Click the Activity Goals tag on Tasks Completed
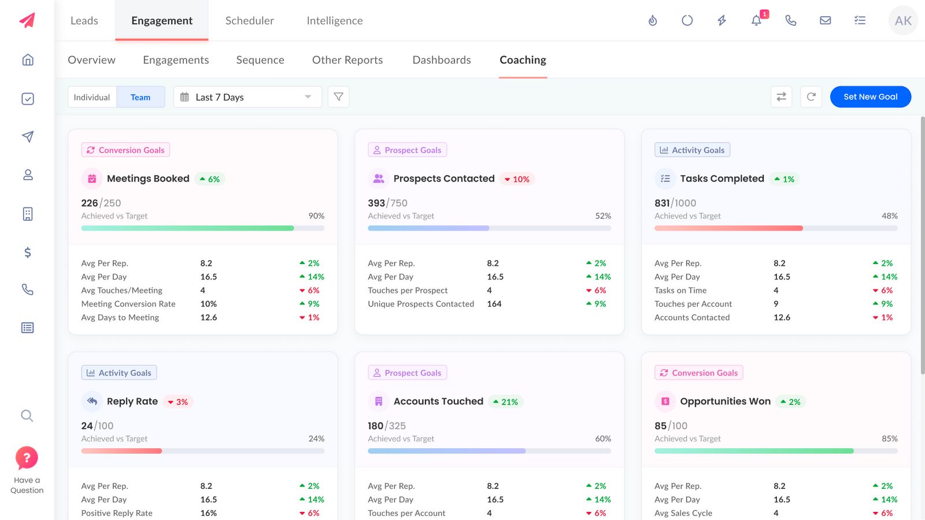Image resolution: width=925 pixels, height=520 pixels. [692, 150]
